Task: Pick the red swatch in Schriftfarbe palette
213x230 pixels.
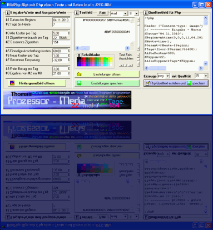Action: click(x=82, y=59)
